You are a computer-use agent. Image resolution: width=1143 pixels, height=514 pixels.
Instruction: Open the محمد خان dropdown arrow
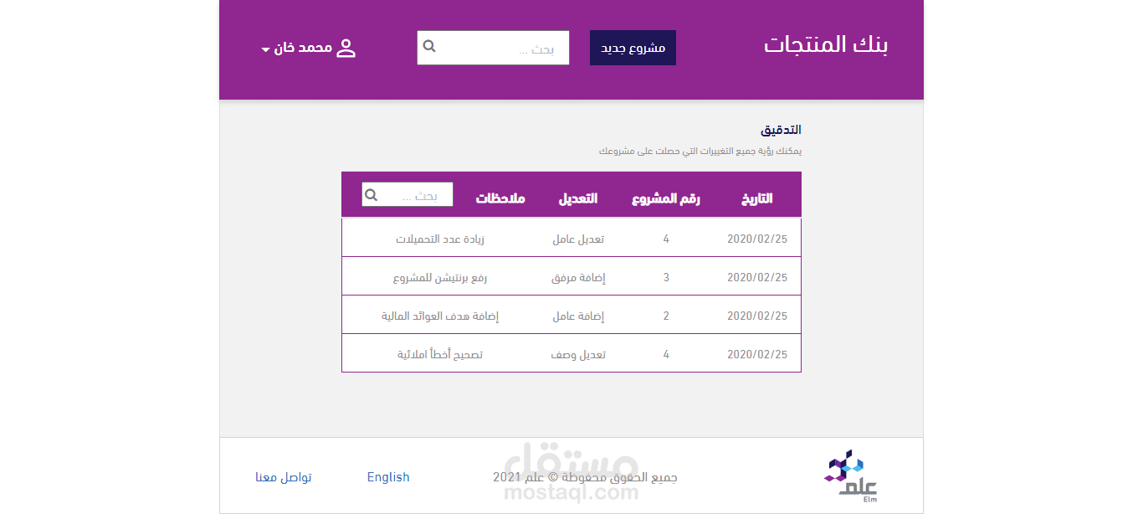(265, 50)
